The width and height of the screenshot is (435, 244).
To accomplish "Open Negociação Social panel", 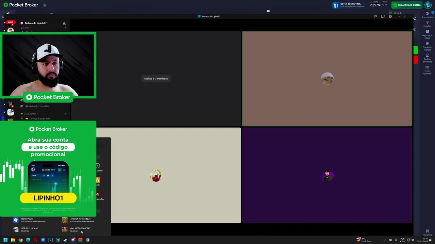I will 427,34.
